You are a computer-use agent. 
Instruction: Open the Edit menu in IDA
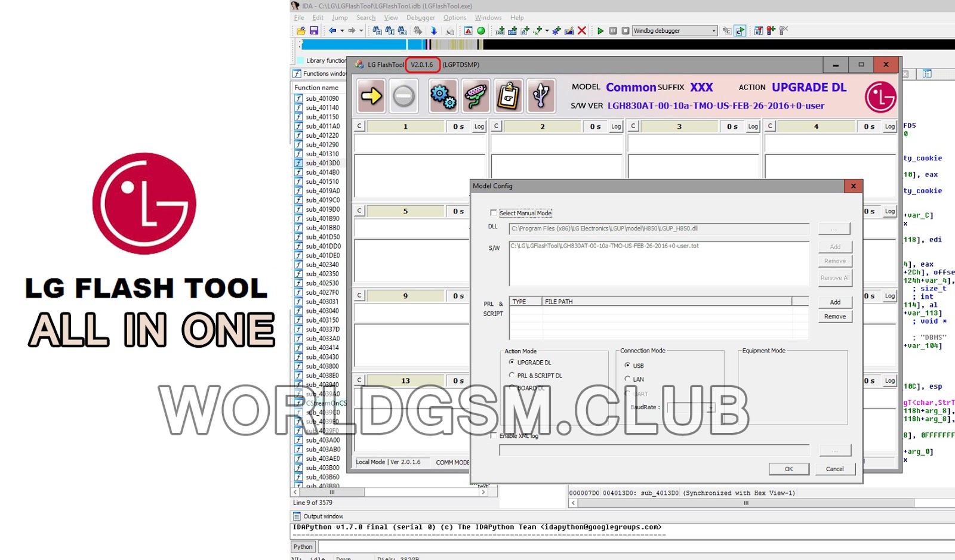tap(318, 18)
